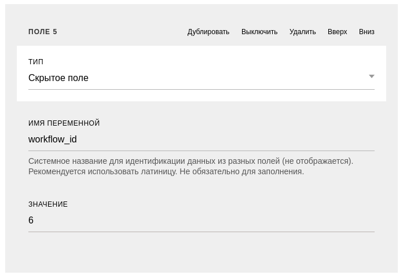Click the ТИП field label
The width and height of the screenshot is (403, 275).
click(x=36, y=62)
